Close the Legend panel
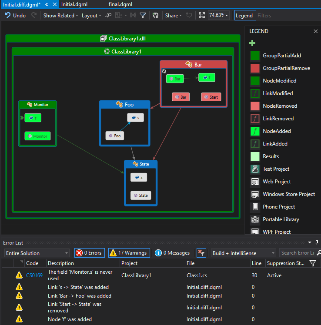This screenshot has height=325, width=321. [316, 31]
